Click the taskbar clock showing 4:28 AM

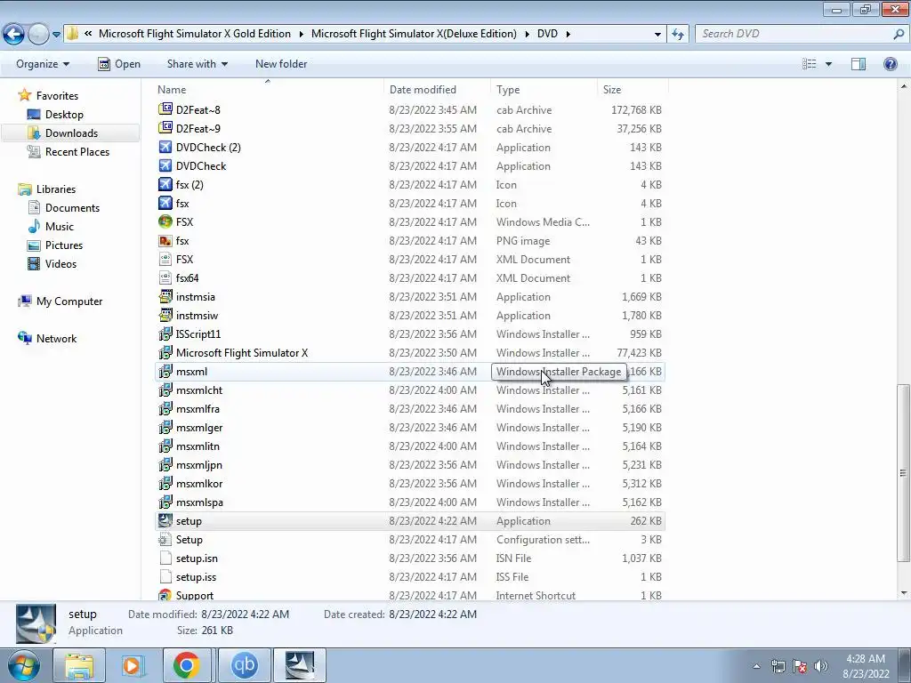(866, 665)
